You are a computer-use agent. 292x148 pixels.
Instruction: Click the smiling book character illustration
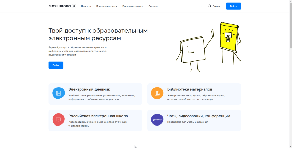(x=195, y=51)
